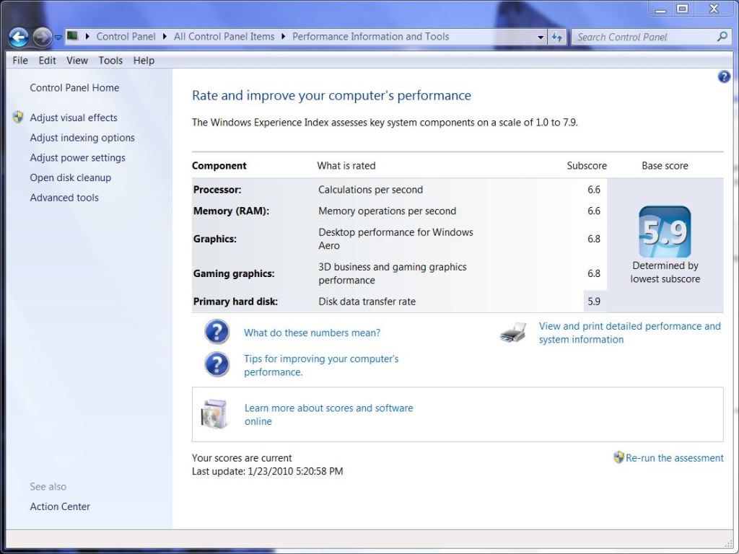The height and width of the screenshot is (554, 739).
Task: Open the Tools menu
Action: [x=110, y=61]
